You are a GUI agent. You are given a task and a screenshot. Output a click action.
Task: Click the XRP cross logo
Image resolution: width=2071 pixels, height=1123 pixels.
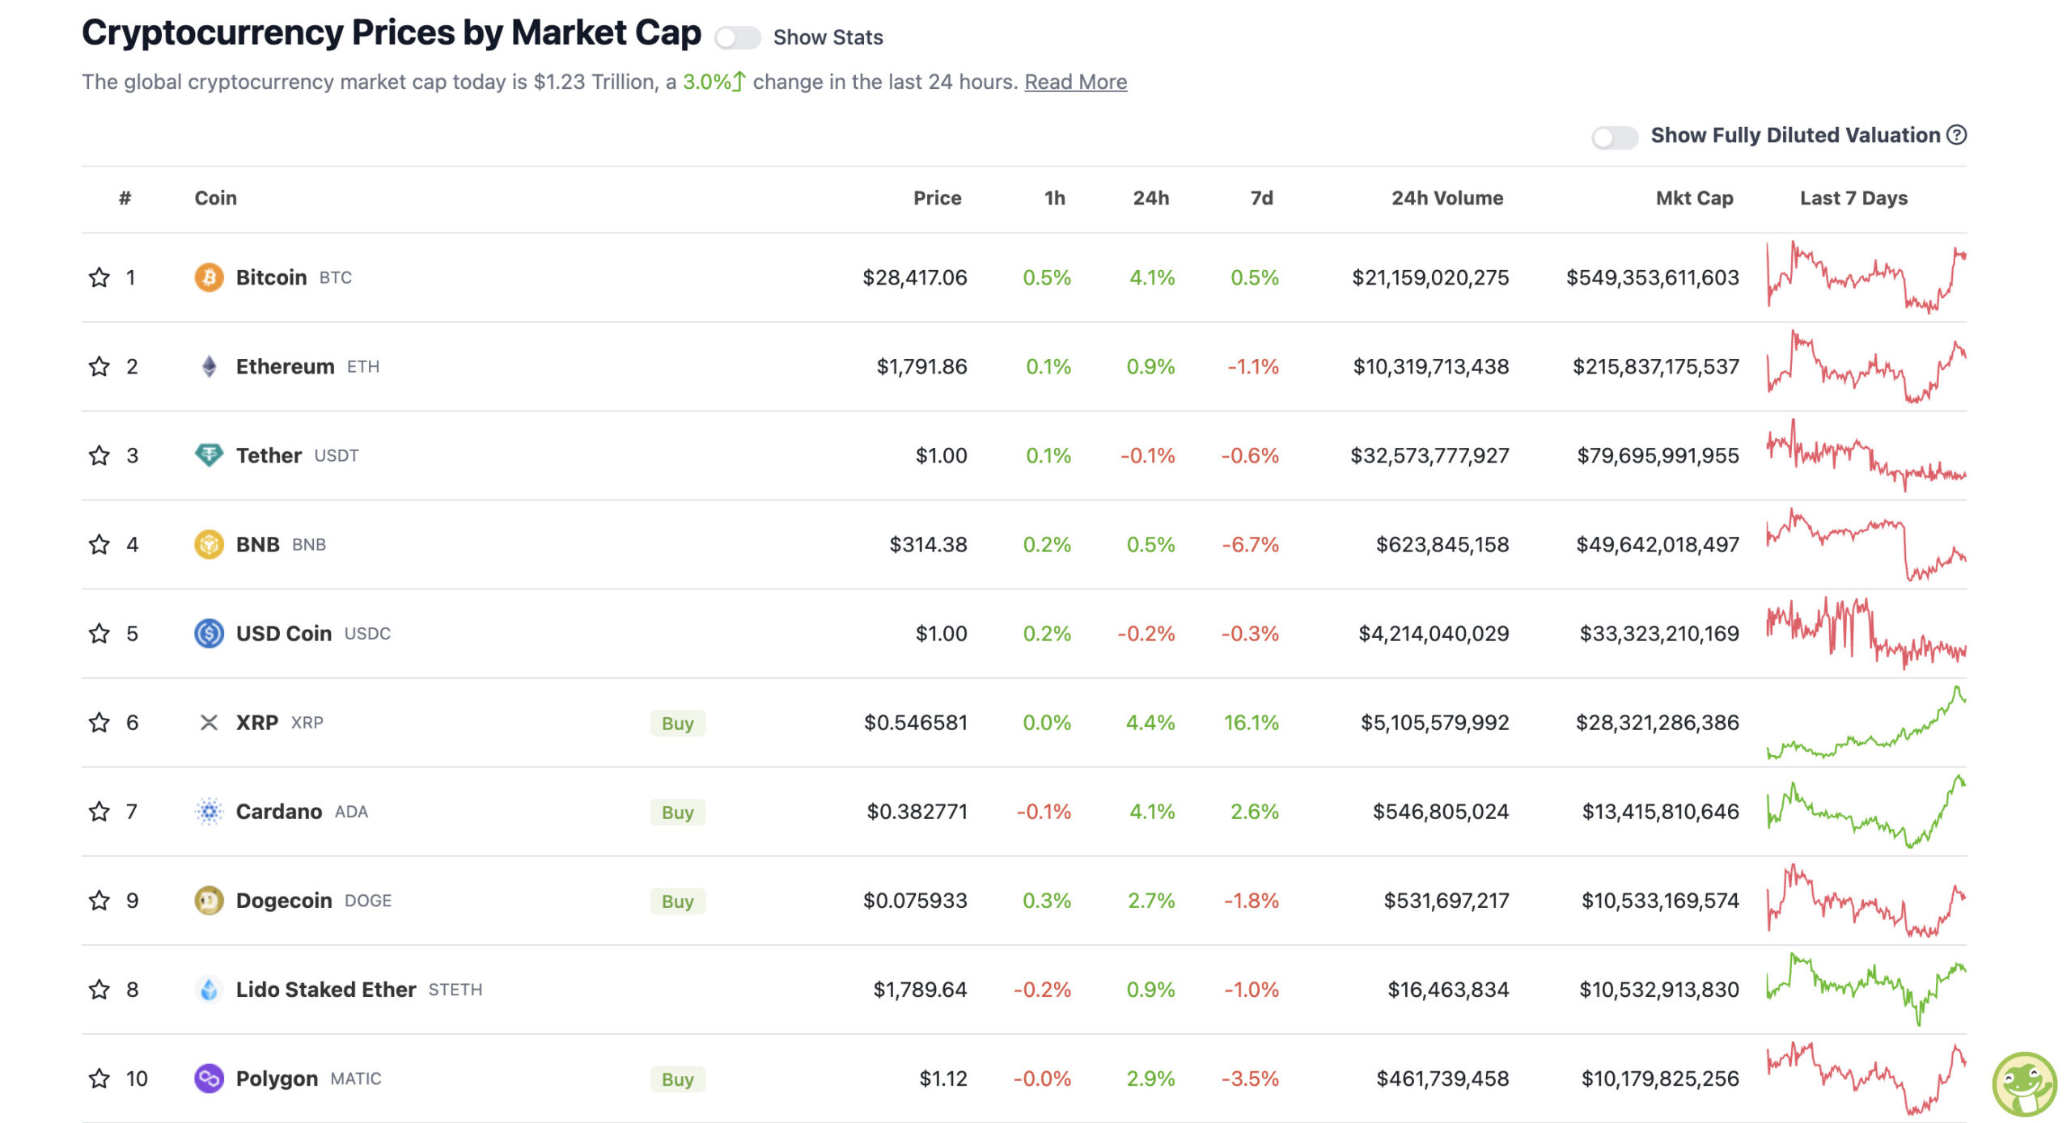209,722
